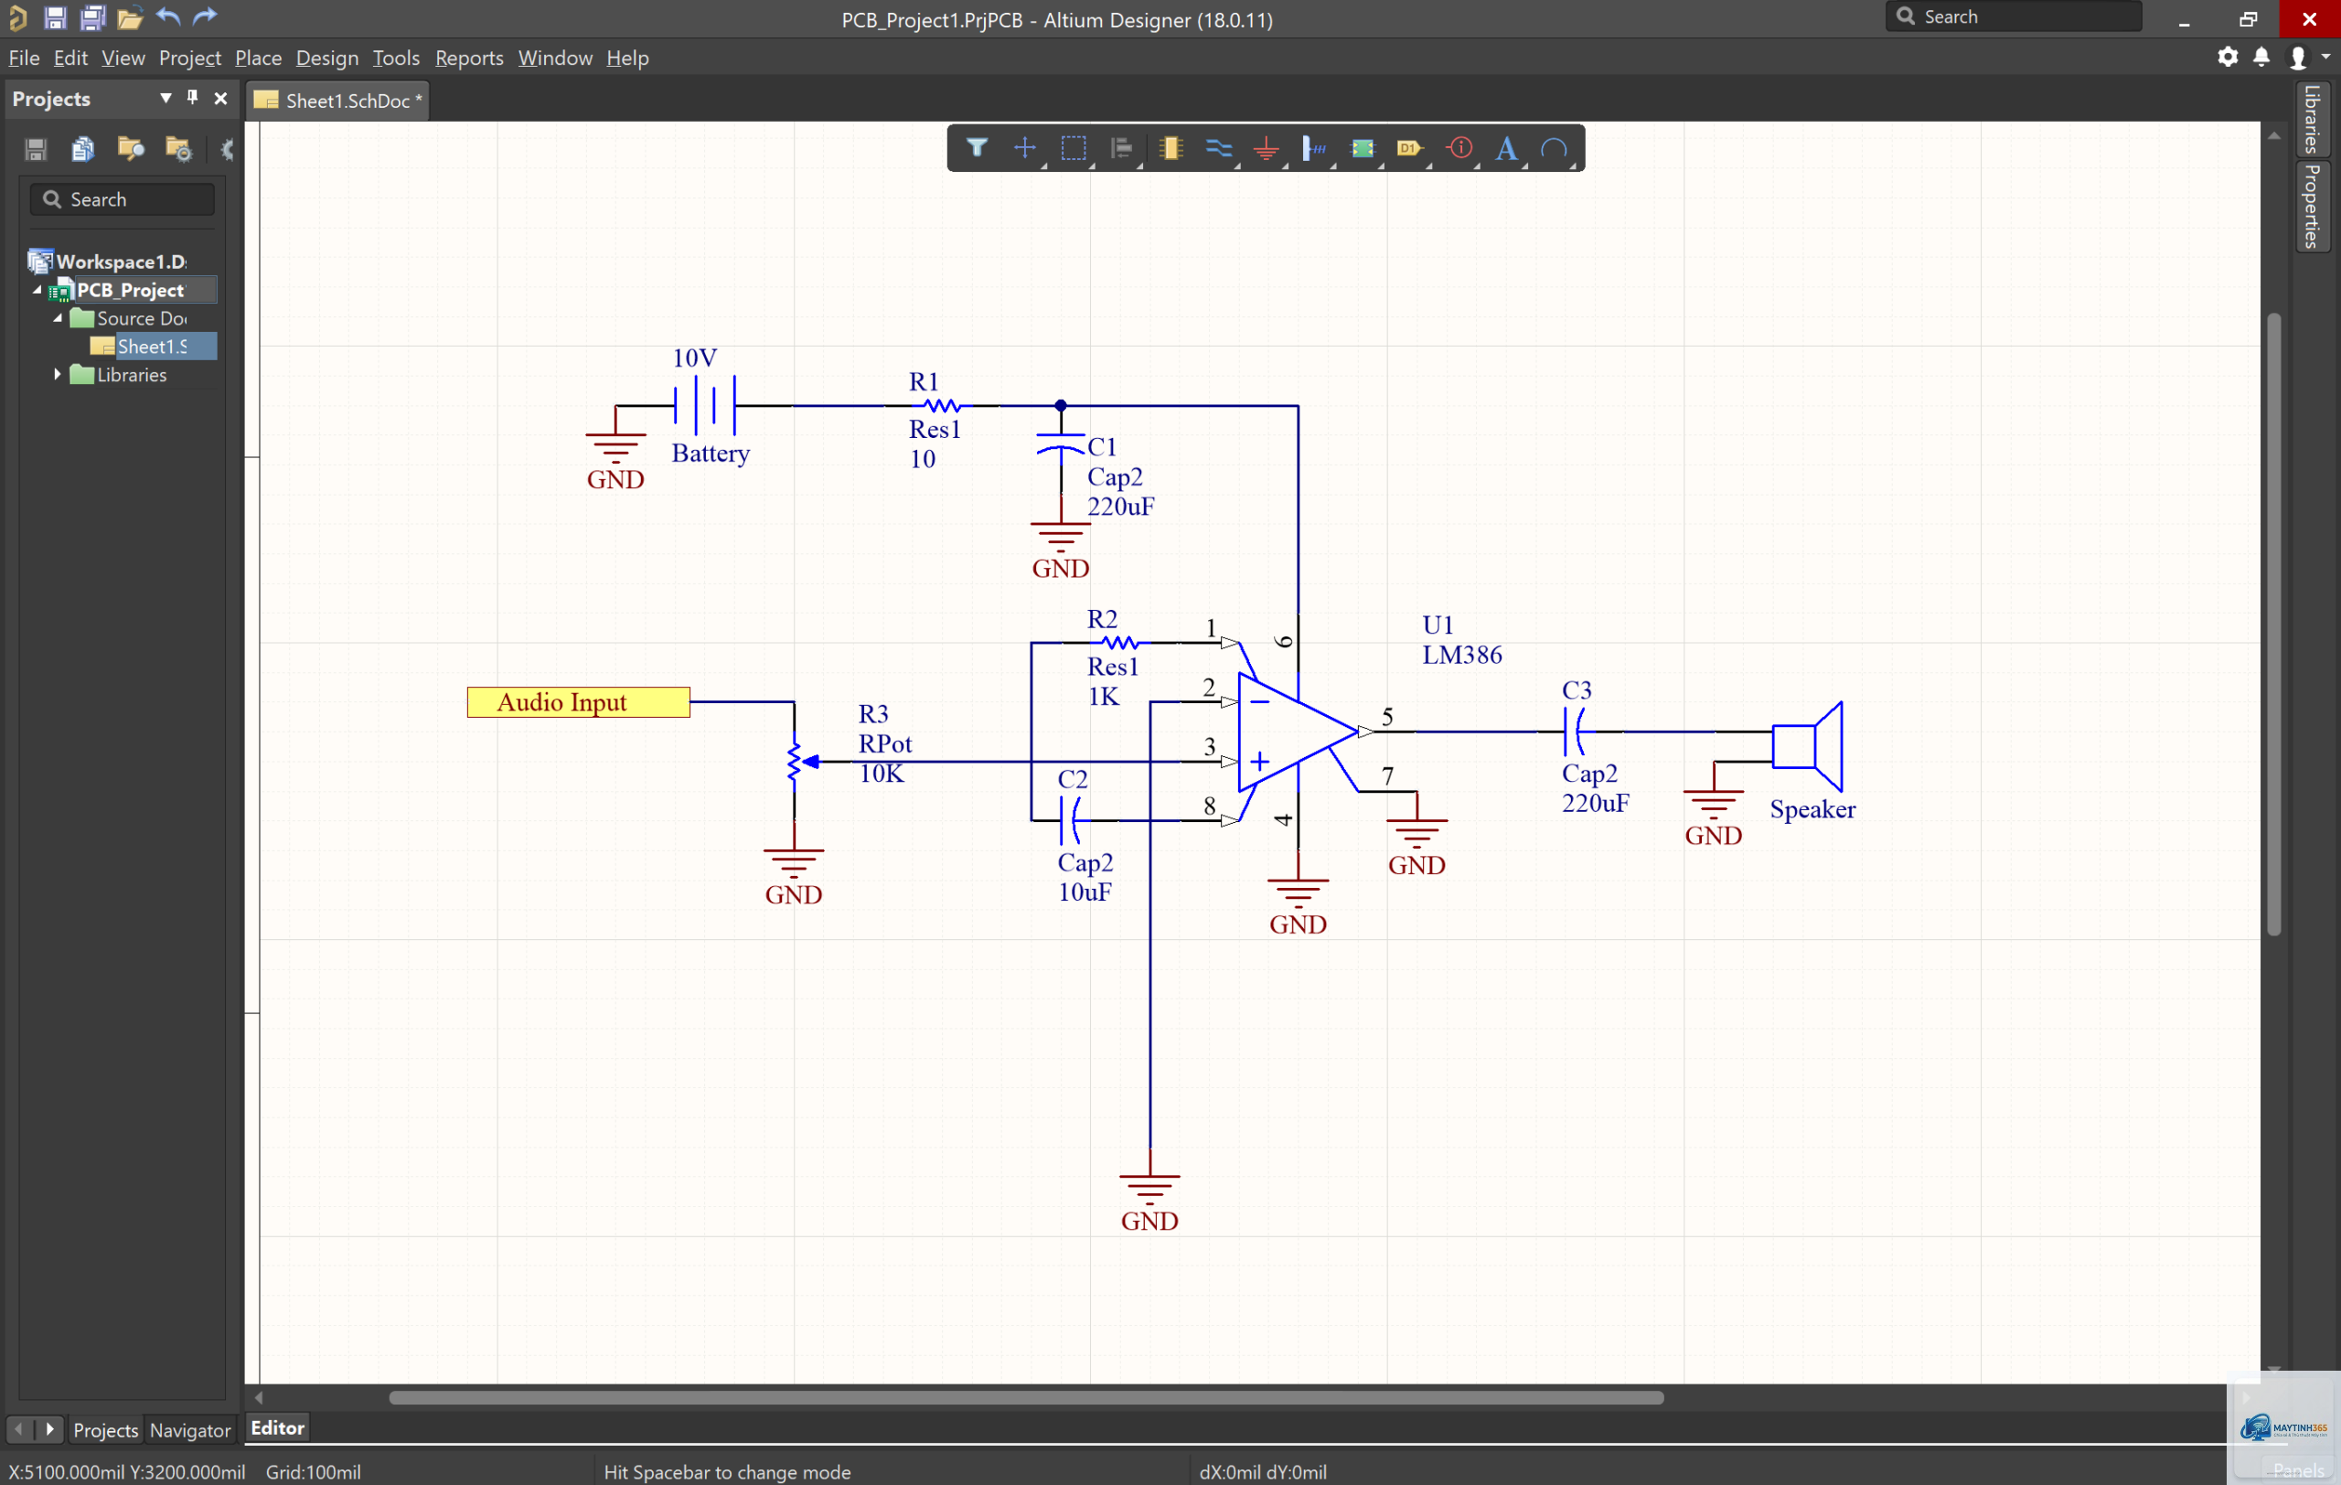Click the horizontal scrollbar thumb
The image size is (2341, 1485).
point(1026,1397)
